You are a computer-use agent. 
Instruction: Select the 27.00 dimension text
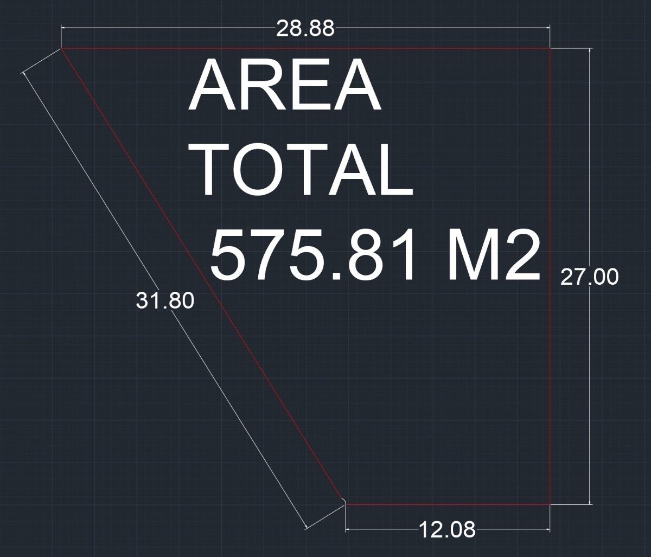click(589, 277)
